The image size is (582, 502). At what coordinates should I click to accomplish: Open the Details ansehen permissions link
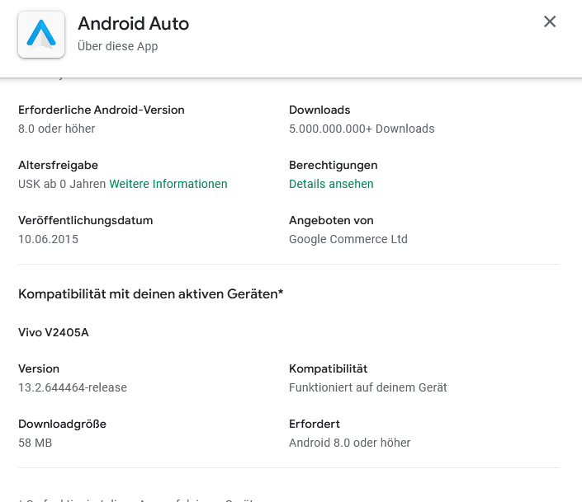click(x=331, y=184)
